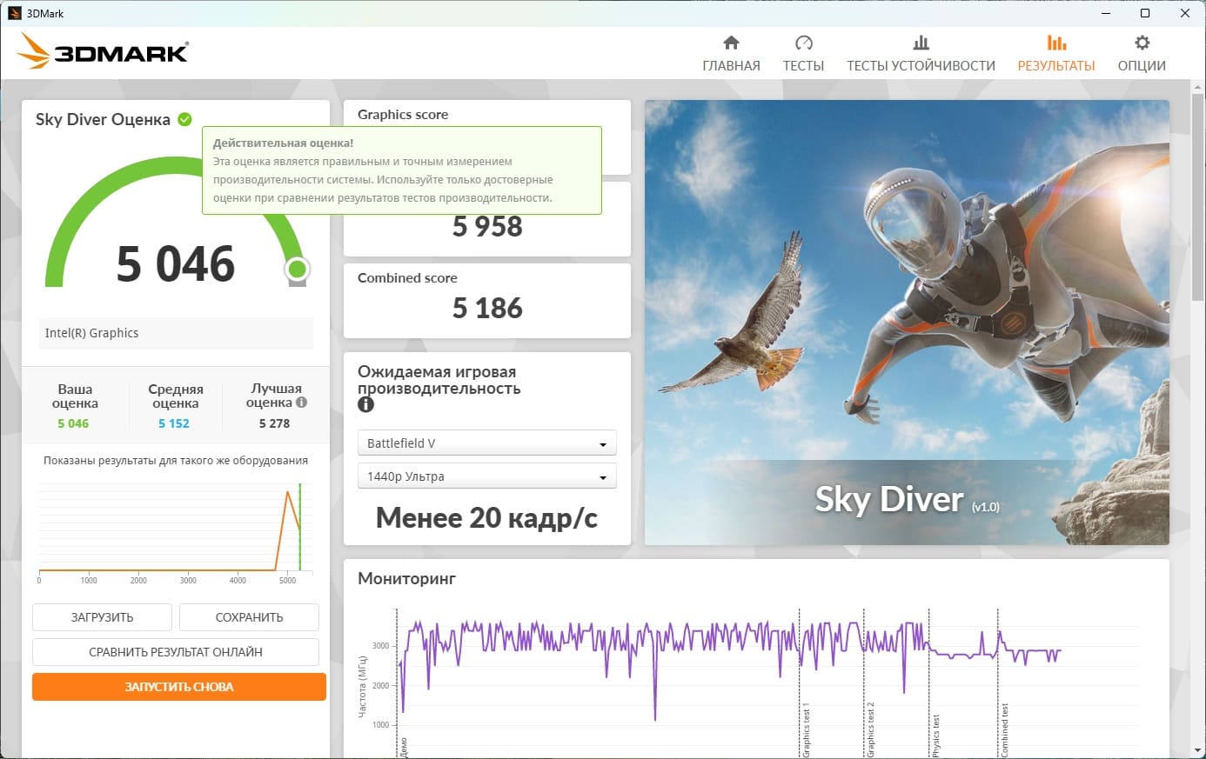The image size is (1206, 759).
Task: Click the ЗАГРУЗИТЬ button
Action: point(102,617)
